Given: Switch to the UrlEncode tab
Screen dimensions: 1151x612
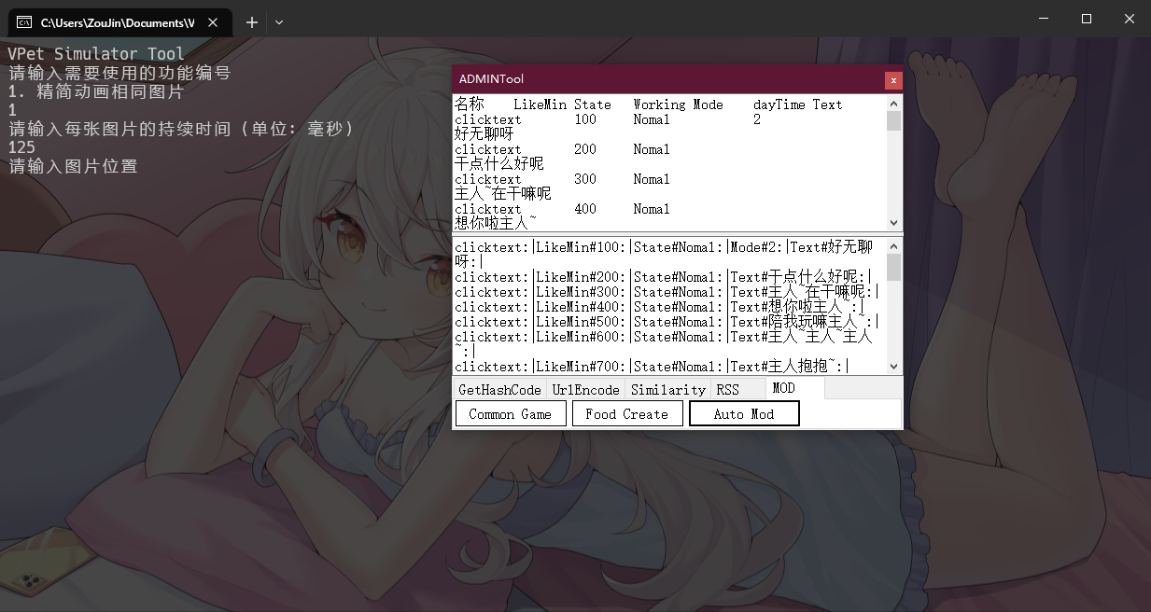Looking at the screenshot, I should click(585, 390).
